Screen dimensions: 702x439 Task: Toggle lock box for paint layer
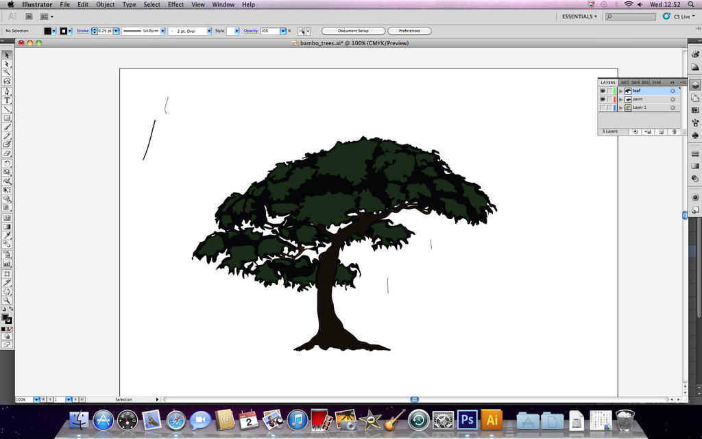coord(609,99)
